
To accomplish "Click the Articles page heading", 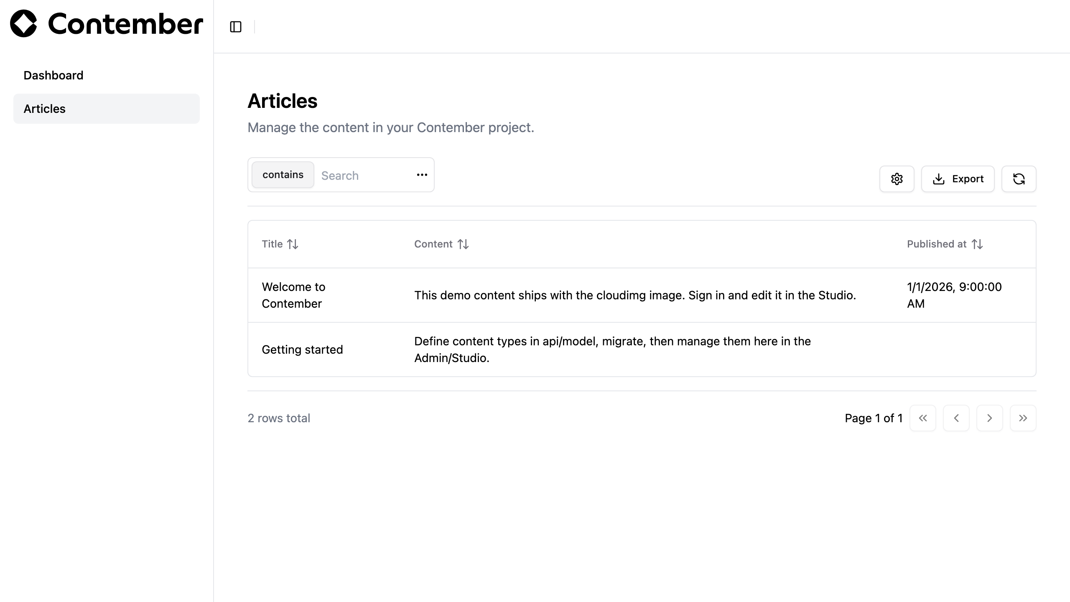I will tap(283, 101).
